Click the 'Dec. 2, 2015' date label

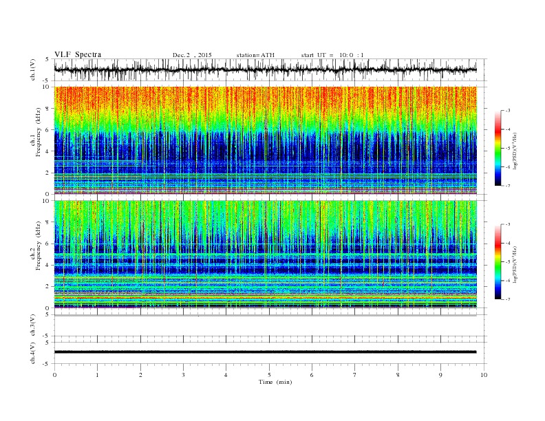tap(192, 55)
